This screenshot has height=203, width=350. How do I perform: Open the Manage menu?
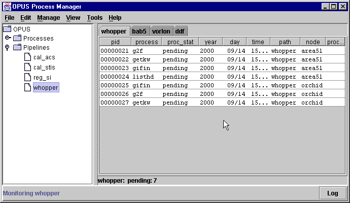[49, 18]
